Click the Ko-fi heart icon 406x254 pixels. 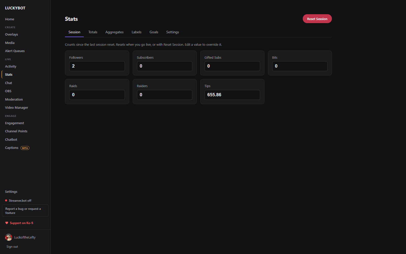pyautogui.click(x=7, y=223)
